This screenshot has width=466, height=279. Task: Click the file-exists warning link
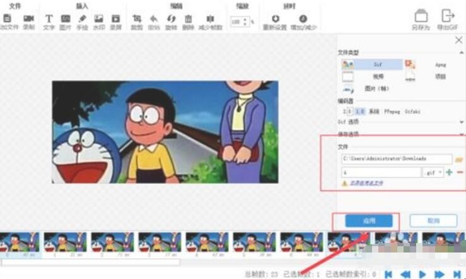366,183
